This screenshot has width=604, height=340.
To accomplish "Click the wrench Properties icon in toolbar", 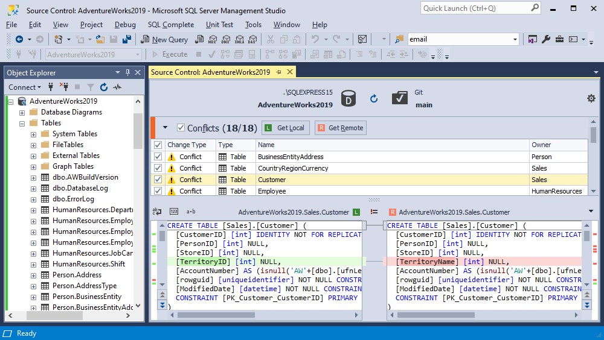I will (x=546, y=39).
